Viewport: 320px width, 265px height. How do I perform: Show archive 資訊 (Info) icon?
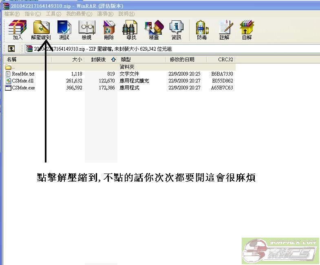[176, 30]
